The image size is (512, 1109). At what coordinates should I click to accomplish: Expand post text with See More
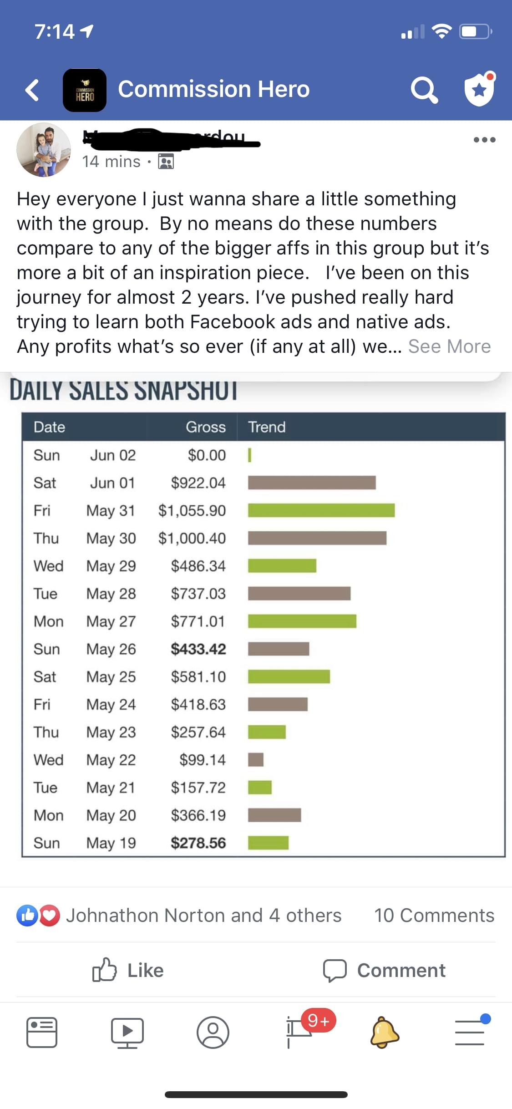pyautogui.click(x=449, y=346)
